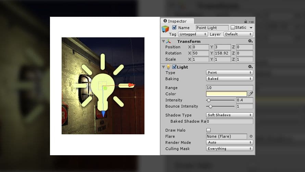Open the Transform gear settings menu
Viewport: 305px width, 172px height.
[x=250, y=41]
